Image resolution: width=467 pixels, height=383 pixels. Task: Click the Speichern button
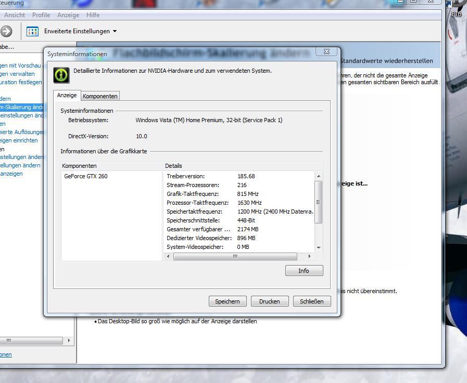228,301
